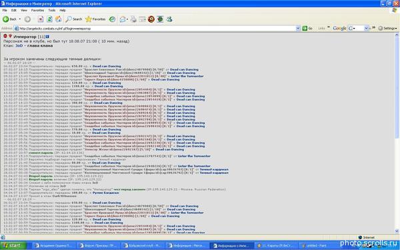The height and width of the screenshot is (250, 400).
Task: Click the red round icon before Император
Action: pyautogui.click(x=5, y=36)
